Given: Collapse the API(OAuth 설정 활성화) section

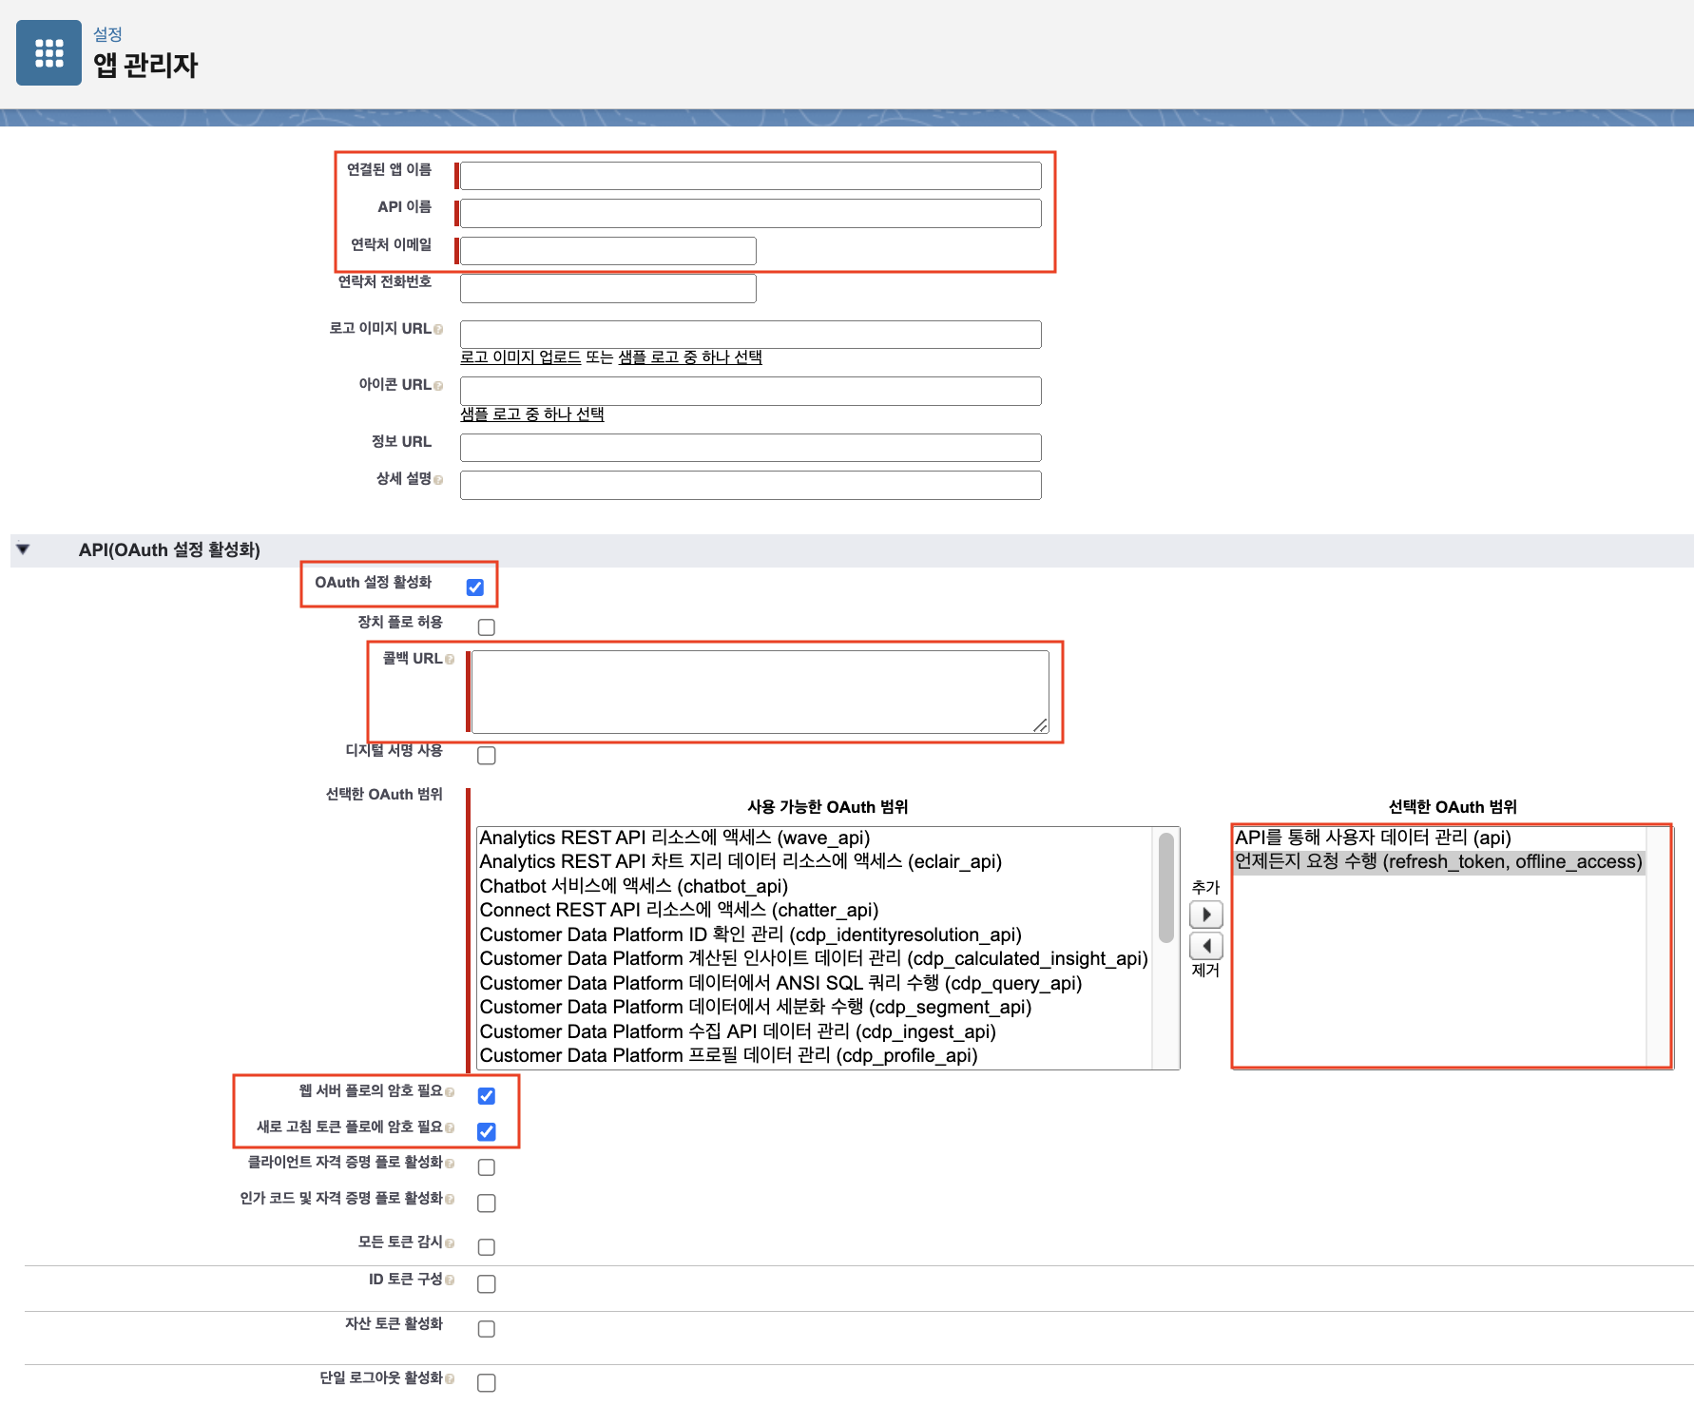Looking at the screenshot, I should tap(24, 549).
